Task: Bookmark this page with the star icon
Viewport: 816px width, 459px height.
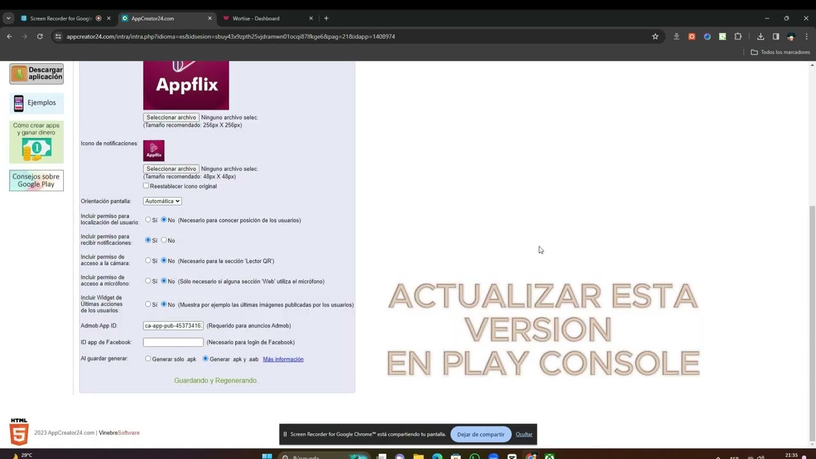Action: tap(655, 36)
